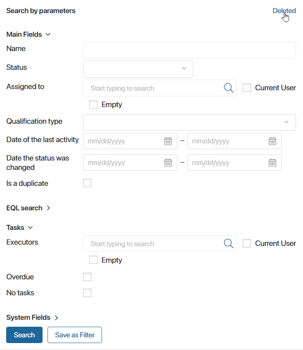Viewport: 303px width, 350px height.
Task: Click magnifier icon in Assigned to field
Action: tap(228, 88)
